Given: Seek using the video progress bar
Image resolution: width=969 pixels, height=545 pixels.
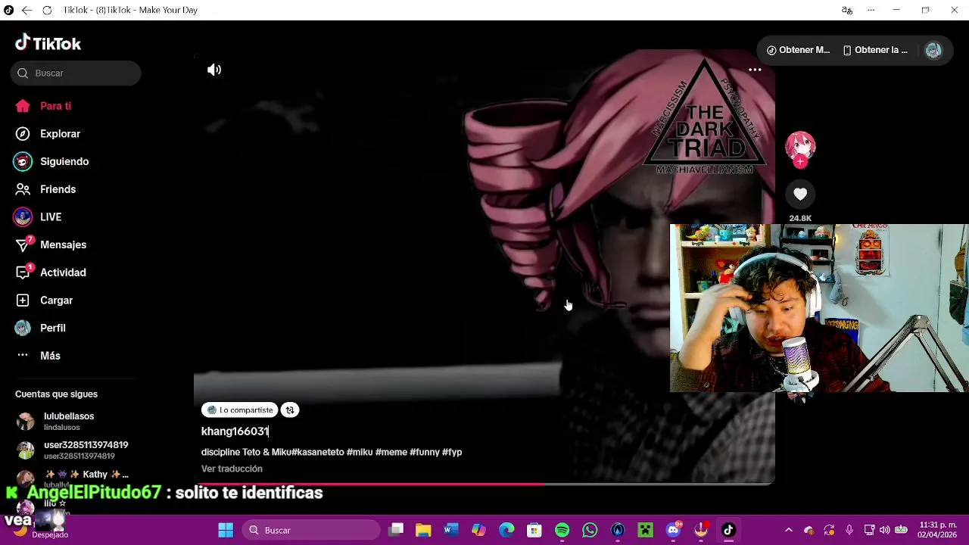Looking at the screenshot, I should (x=484, y=483).
